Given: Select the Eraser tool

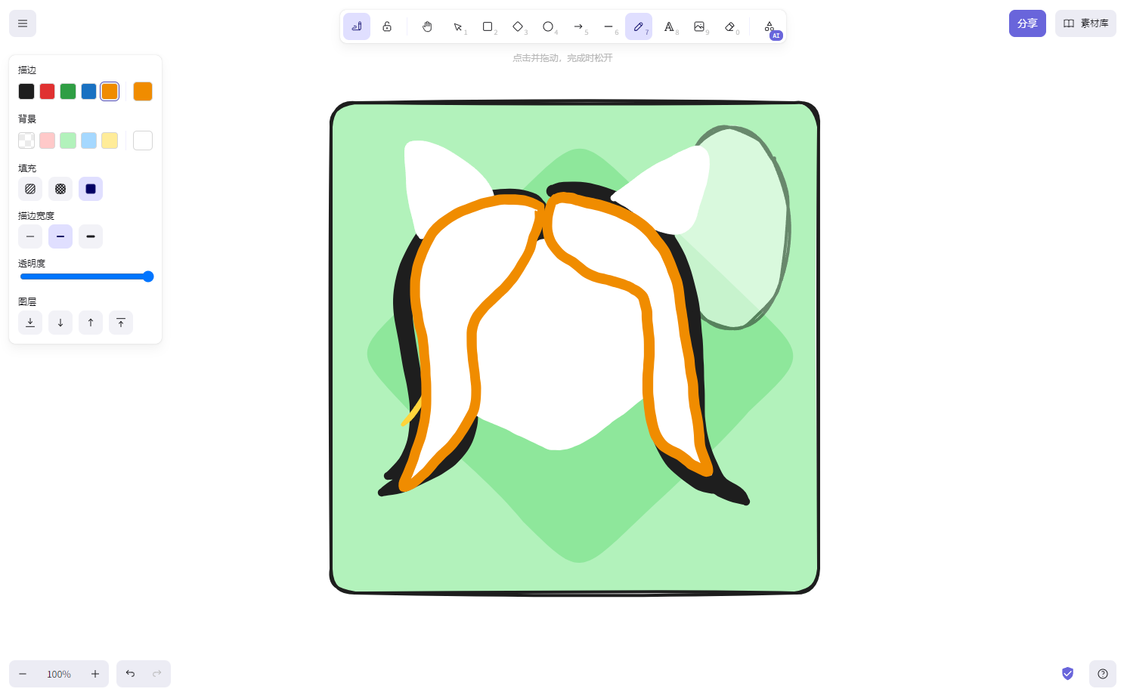Looking at the screenshot, I should click(x=729, y=26).
